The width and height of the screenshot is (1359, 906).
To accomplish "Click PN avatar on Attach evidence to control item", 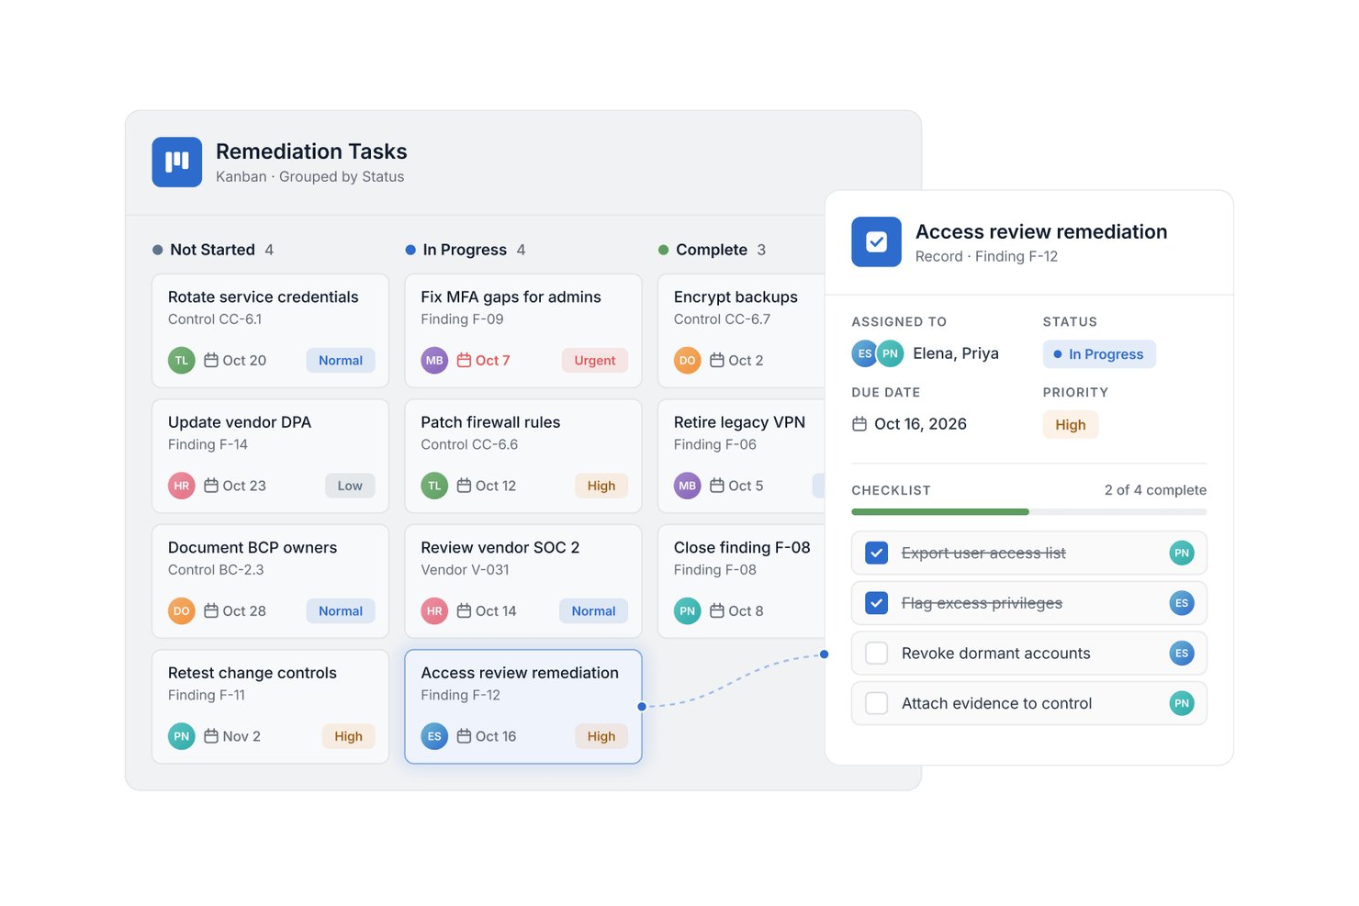I will click(x=1182, y=703).
